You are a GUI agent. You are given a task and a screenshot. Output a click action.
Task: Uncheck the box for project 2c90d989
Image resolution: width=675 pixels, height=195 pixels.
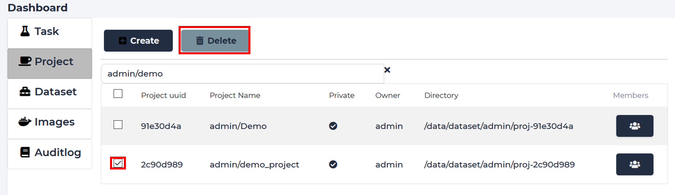(x=118, y=163)
